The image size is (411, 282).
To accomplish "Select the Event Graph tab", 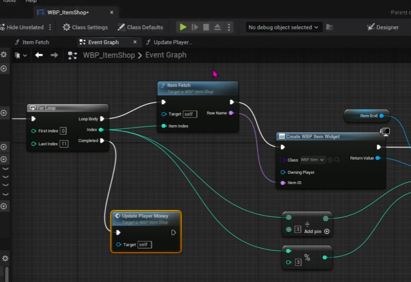I will pos(103,42).
